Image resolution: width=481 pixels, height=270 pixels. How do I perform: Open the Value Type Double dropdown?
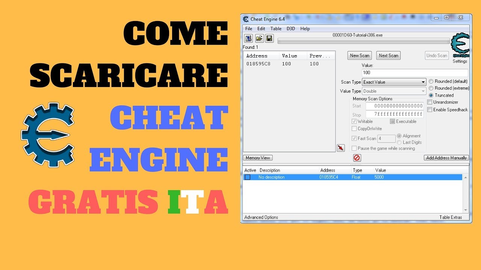(394, 91)
